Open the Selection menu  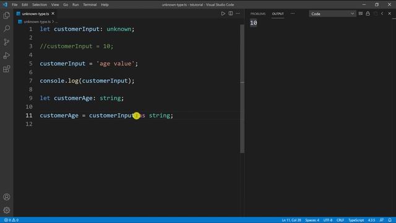[x=40, y=4]
